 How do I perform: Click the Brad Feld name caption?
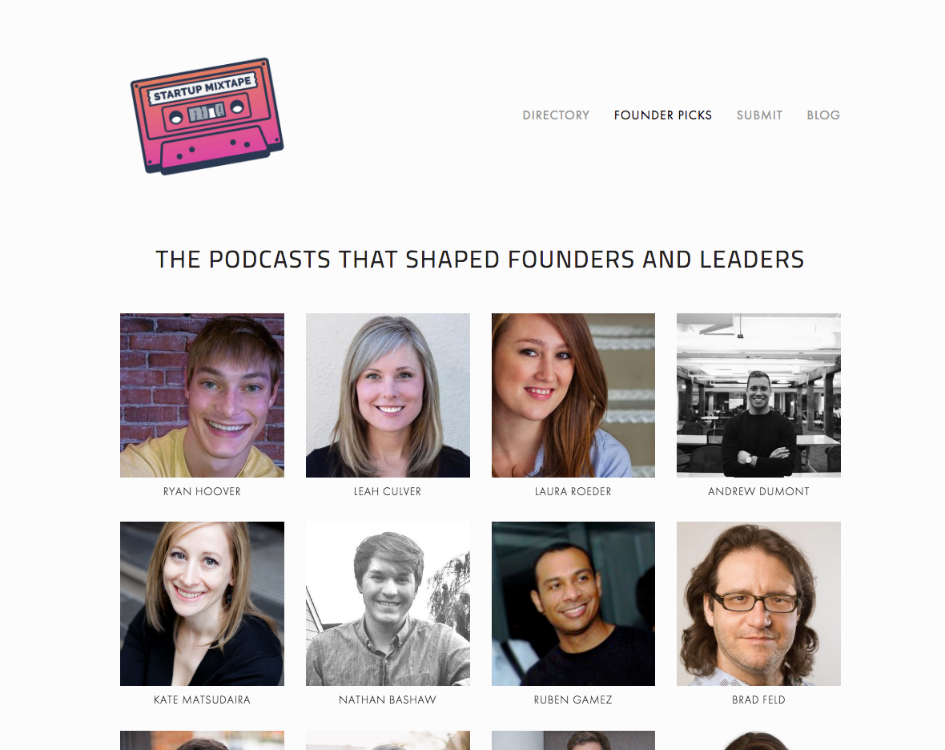(x=758, y=700)
